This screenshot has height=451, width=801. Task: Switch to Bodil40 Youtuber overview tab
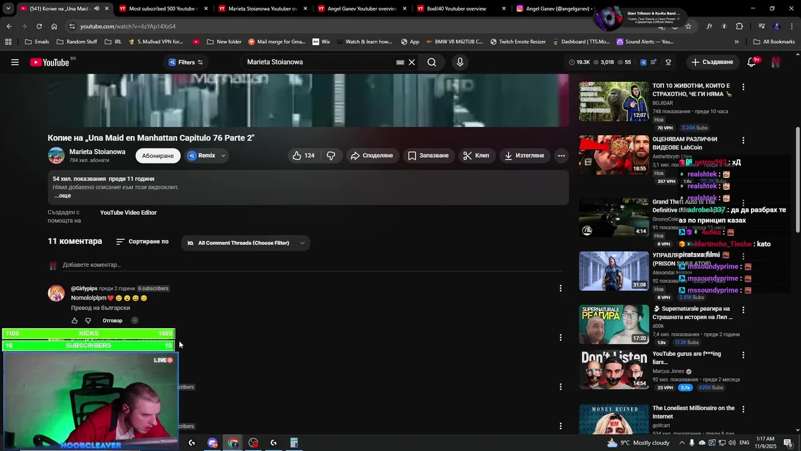tap(460, 9)
